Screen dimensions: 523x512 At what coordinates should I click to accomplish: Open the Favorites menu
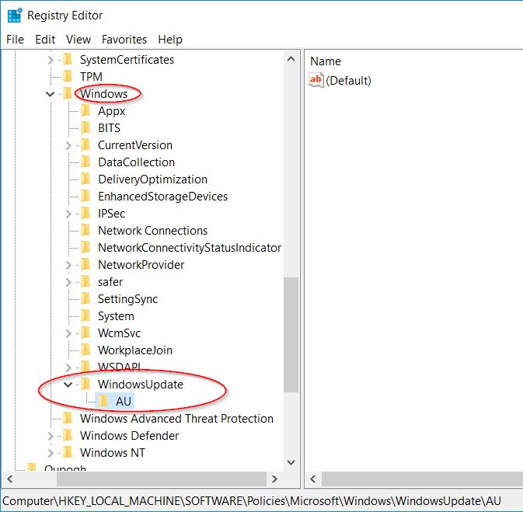124,40
